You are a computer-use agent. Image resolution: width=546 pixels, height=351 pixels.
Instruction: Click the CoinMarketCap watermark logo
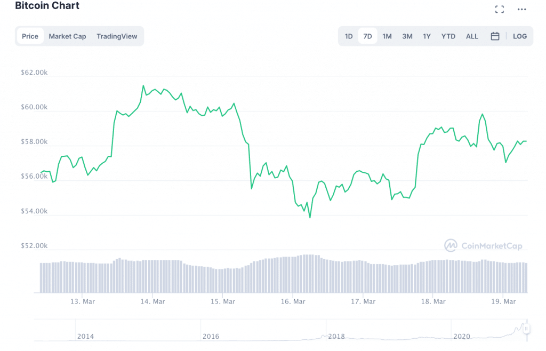pyautogui.click(x=483, y=246)
